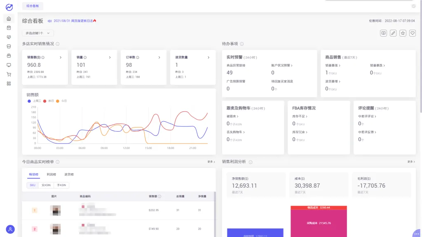Toggle 今日 legend series in chart
The image size is (422, 237).
[x=61, y=101]
